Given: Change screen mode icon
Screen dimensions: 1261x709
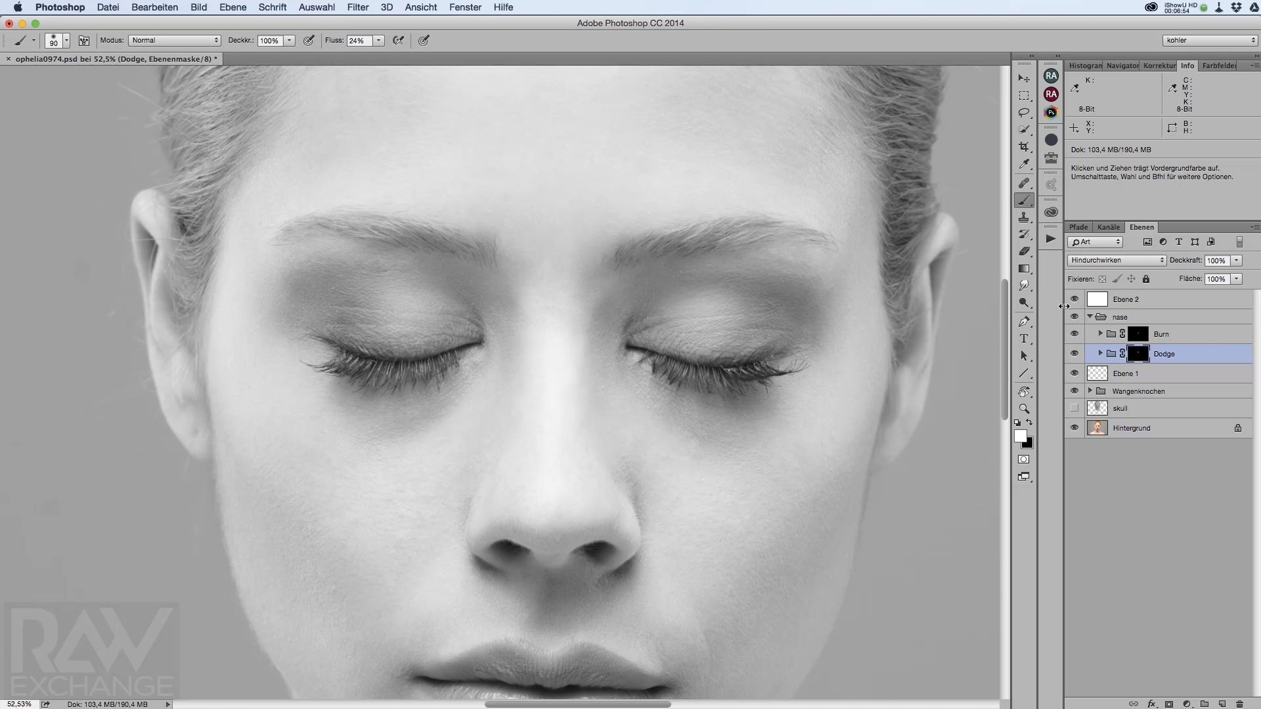Looking at the screenshot, I should [x=1023, y=477].
